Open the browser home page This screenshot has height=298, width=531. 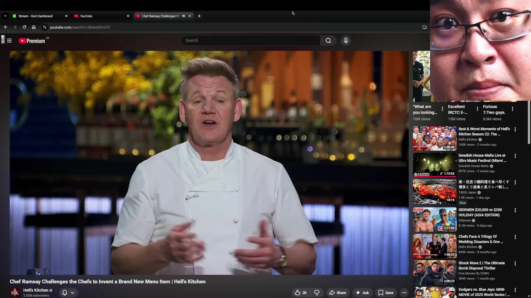pos(34,27)
